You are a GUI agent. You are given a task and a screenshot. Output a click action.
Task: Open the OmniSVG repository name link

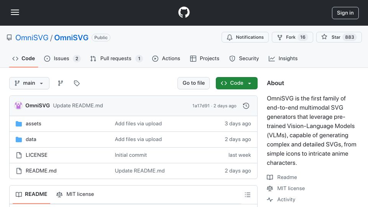pos(71,38)
